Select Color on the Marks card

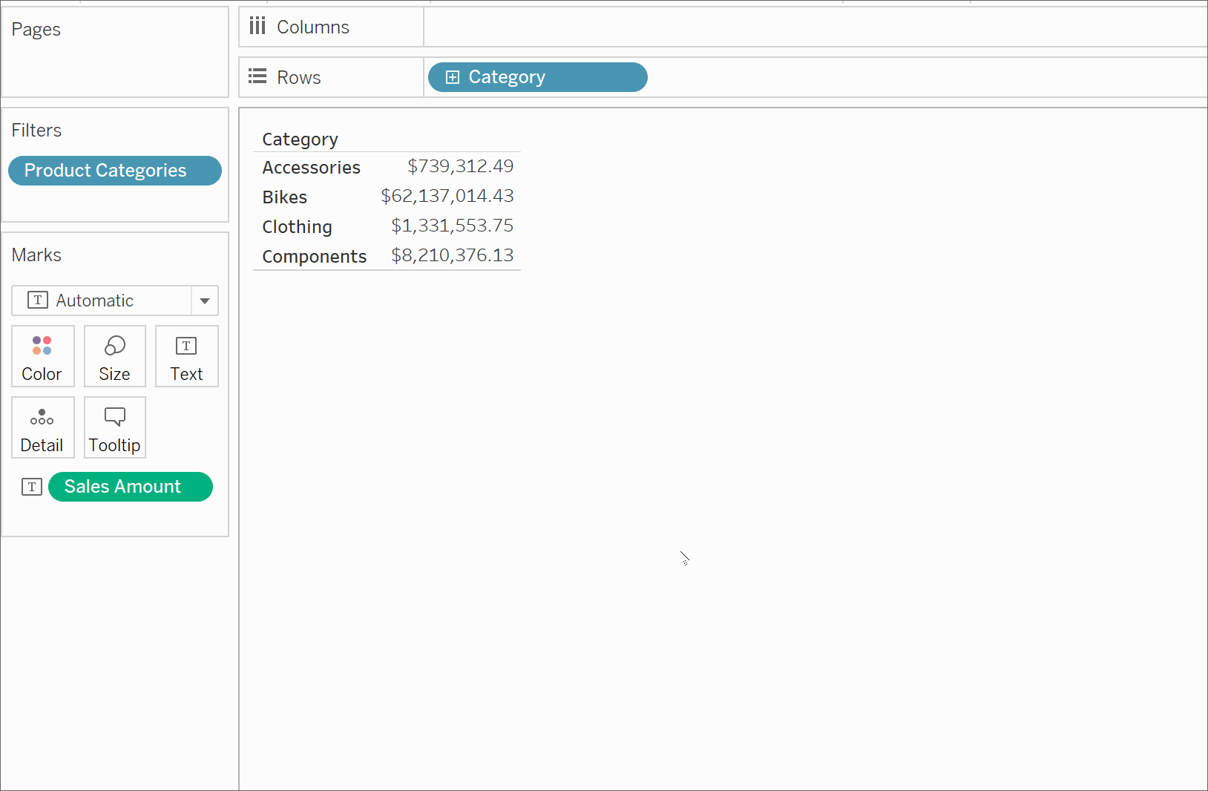(42, 356)
